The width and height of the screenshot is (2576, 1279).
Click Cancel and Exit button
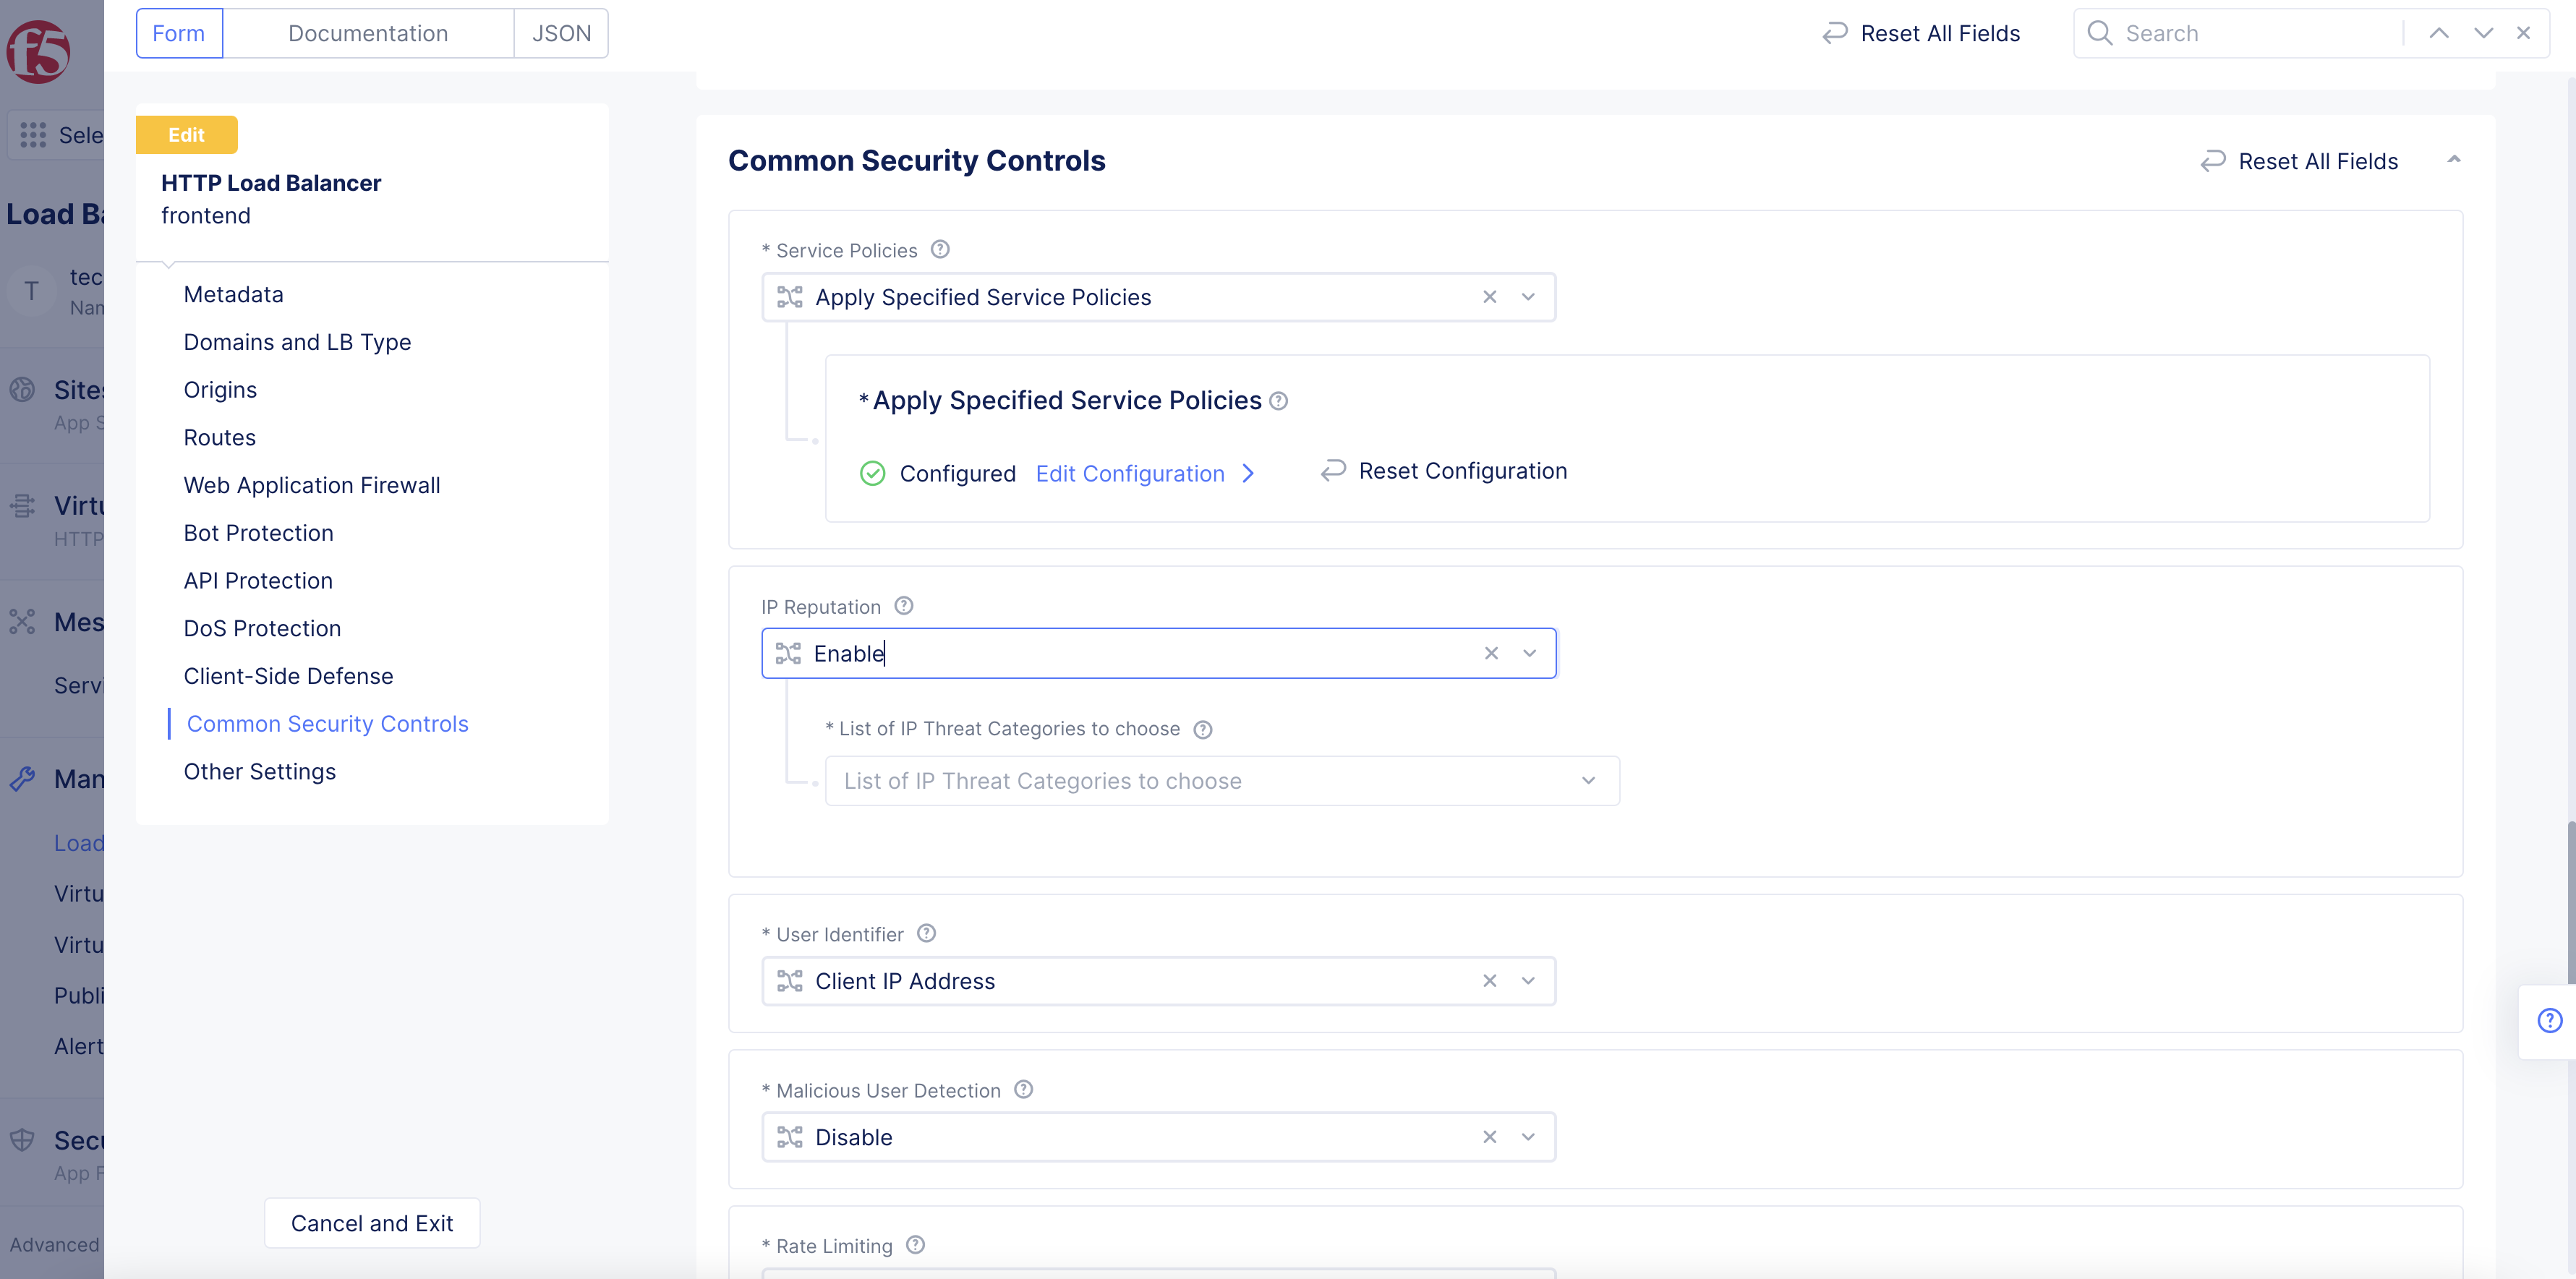click(371, 1223)
